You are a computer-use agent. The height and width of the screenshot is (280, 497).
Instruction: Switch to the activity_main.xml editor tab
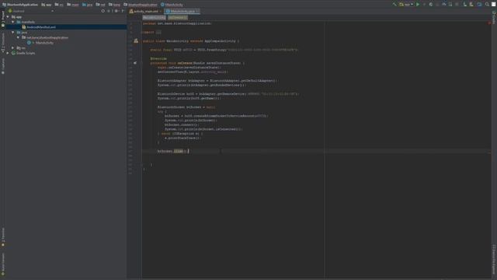point(145,11)
